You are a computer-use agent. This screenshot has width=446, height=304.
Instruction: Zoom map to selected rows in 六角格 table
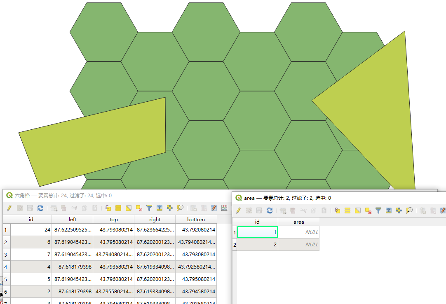[x=180, y=208]
